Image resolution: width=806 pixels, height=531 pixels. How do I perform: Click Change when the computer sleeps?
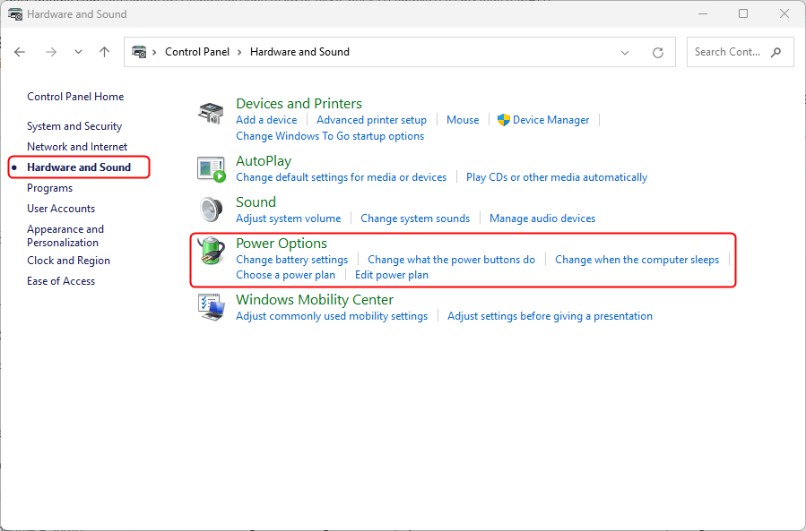[637, 260]
